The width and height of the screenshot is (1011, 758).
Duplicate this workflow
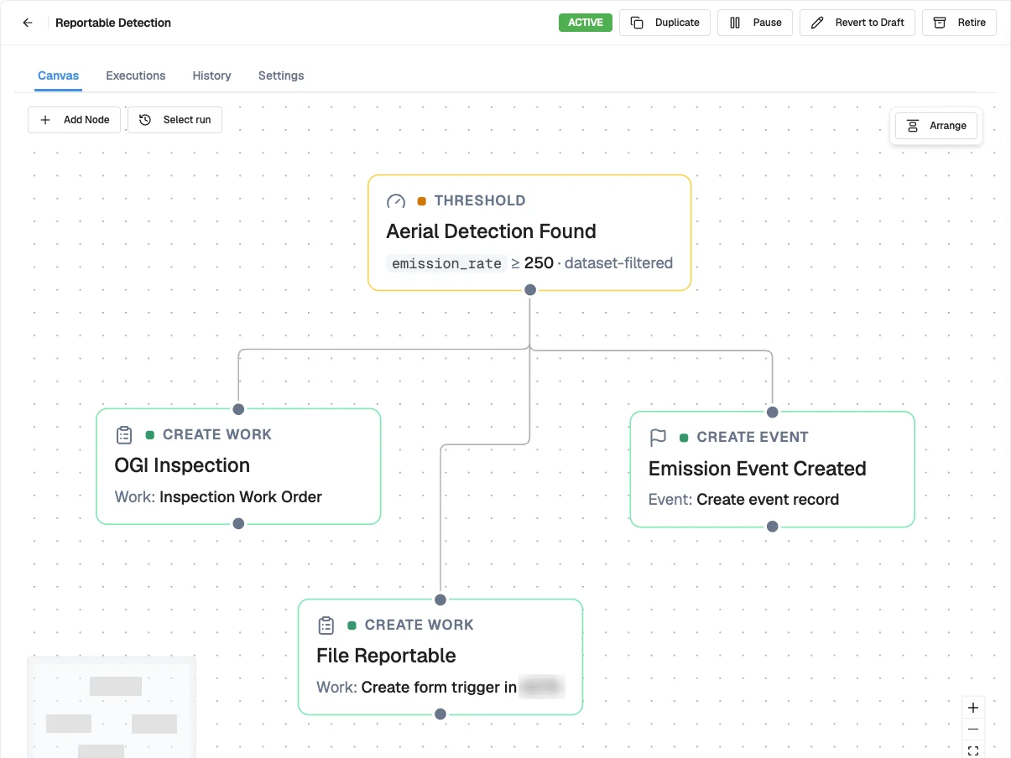(664, 23)
